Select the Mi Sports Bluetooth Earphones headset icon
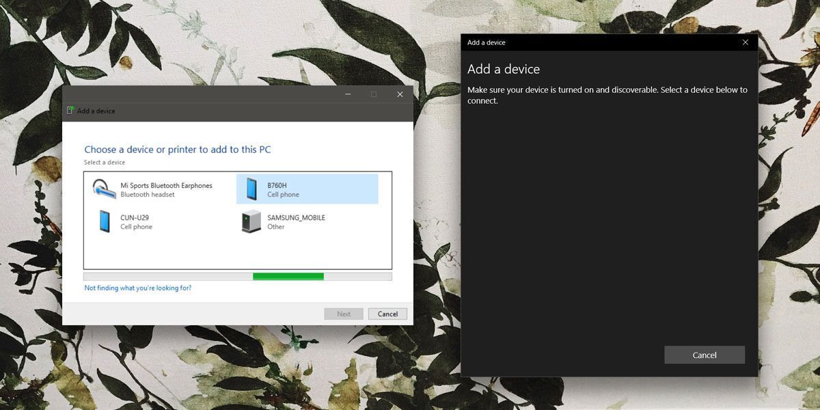The width and height of the screenshot is (820, 410). point(104,187)
